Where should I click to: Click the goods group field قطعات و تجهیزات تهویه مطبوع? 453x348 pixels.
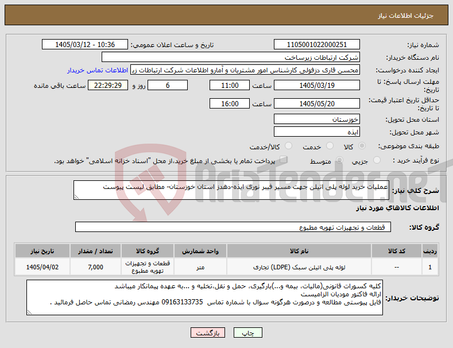[x=233, y=227]
